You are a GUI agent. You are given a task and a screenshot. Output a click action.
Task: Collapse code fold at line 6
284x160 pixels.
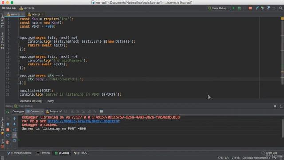(x=19, y=38)
